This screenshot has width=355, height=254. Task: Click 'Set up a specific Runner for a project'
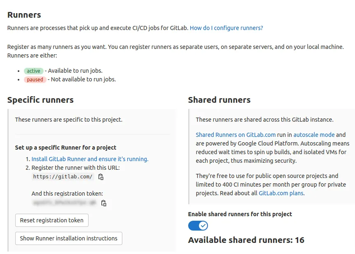(65, 148)
